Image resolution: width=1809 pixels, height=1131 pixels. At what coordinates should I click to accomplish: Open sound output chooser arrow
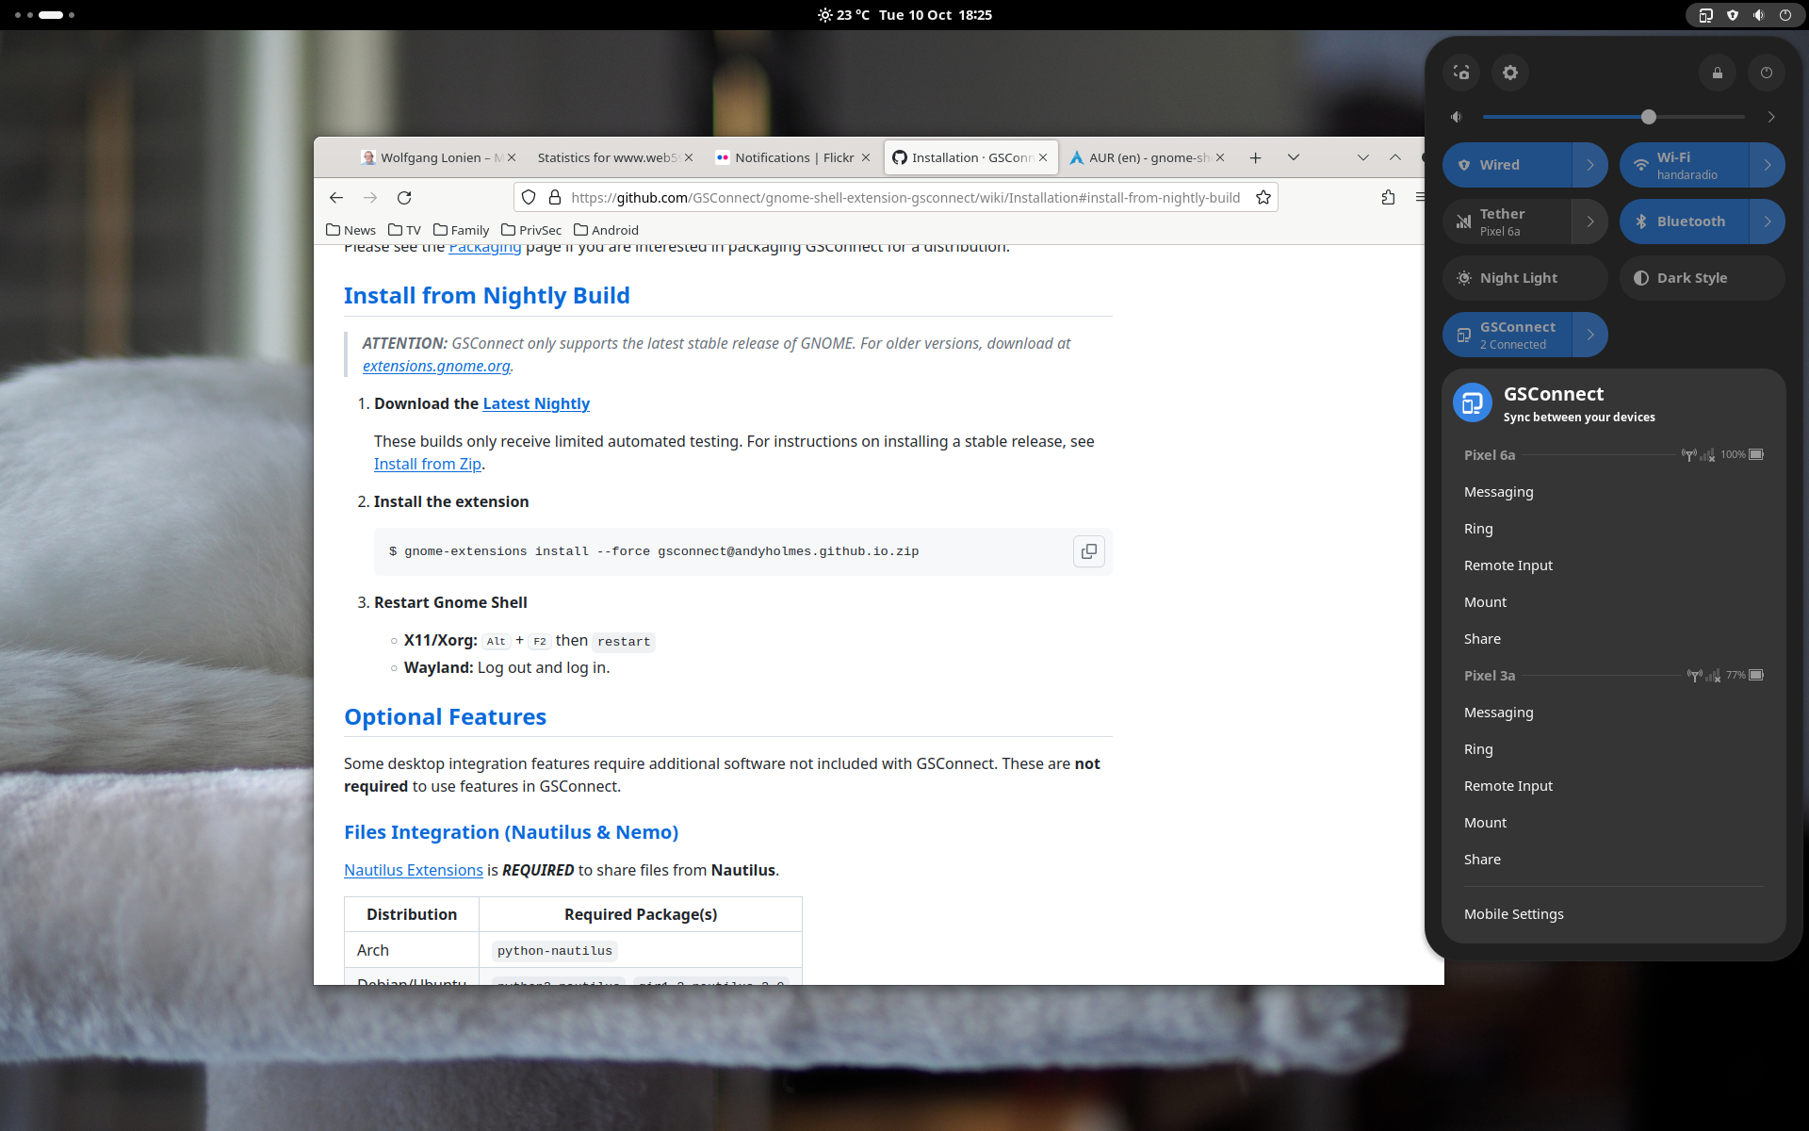[1771, 117]
